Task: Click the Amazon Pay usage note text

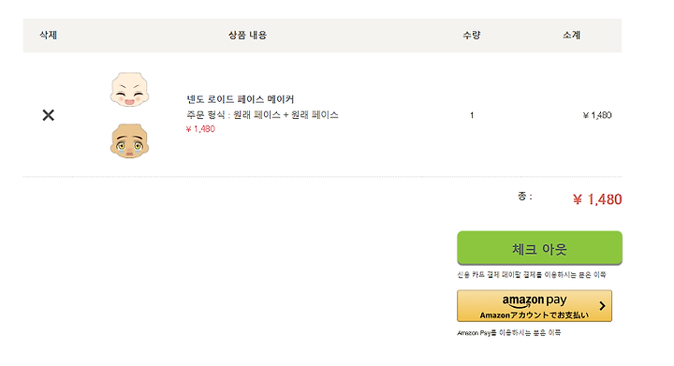Action: tap(509, 332)
